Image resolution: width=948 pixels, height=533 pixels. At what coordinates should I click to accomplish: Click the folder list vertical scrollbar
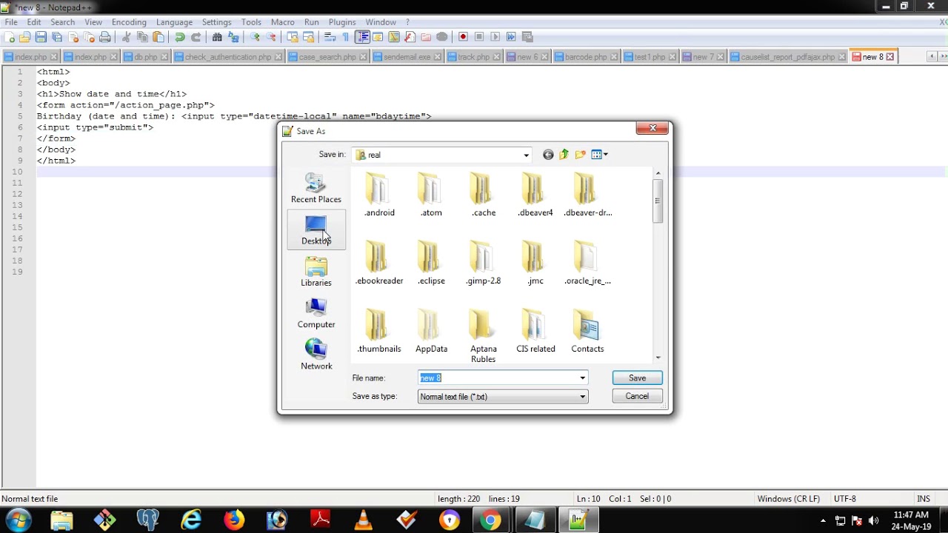[658, 266]
